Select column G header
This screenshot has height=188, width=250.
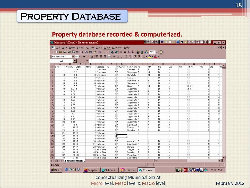(122, 64)
